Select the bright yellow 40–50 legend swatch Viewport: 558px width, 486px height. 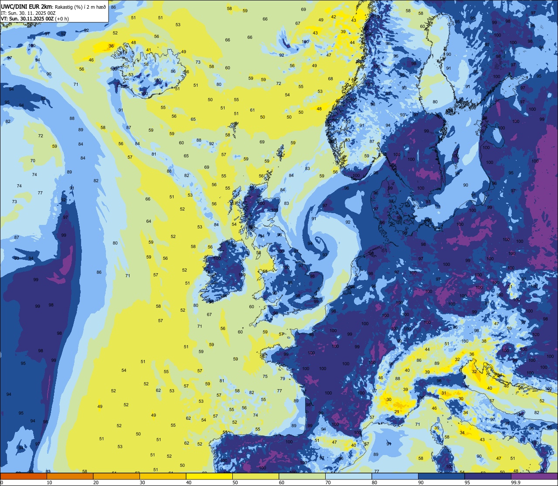pyautogui.click(x=209, y=476)
